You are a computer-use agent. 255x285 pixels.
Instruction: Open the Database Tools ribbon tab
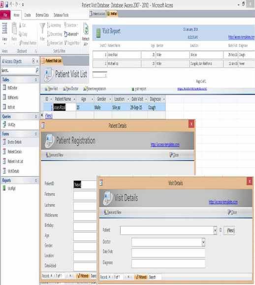pyautogui.click(x=61, y=15)
